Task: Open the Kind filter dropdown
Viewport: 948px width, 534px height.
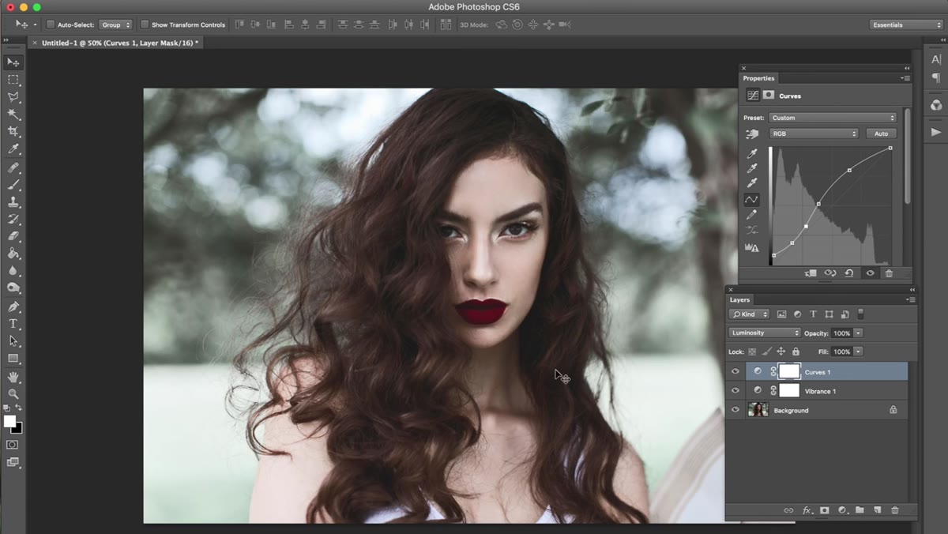Action: (x=749, y=314)
